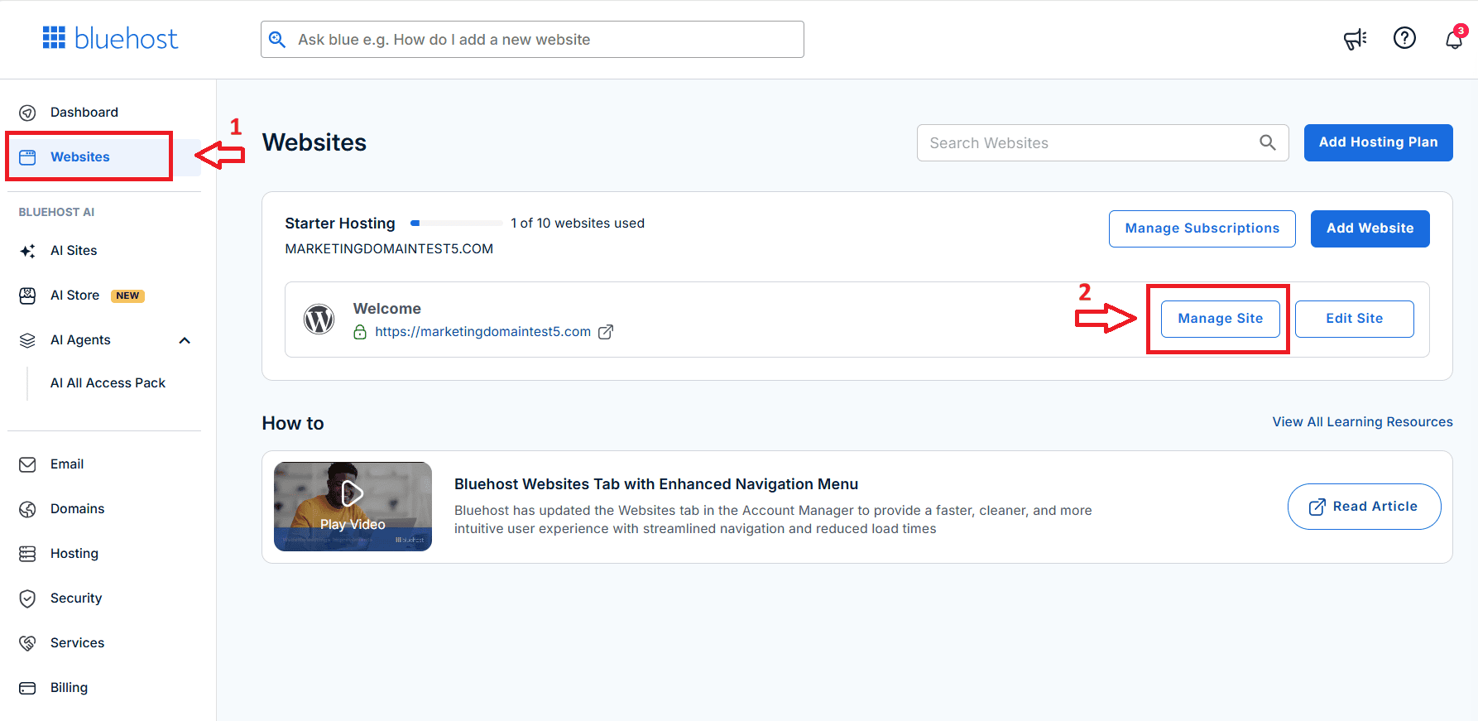Viewport: 1478px width, 721px height.
Task: Click the Bluehost Websites Tab article title
Action: pyautogui.click(x=656, y=484)
